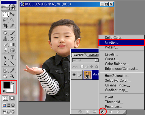Hide the Background layer via eye icon

pos(74,75)
